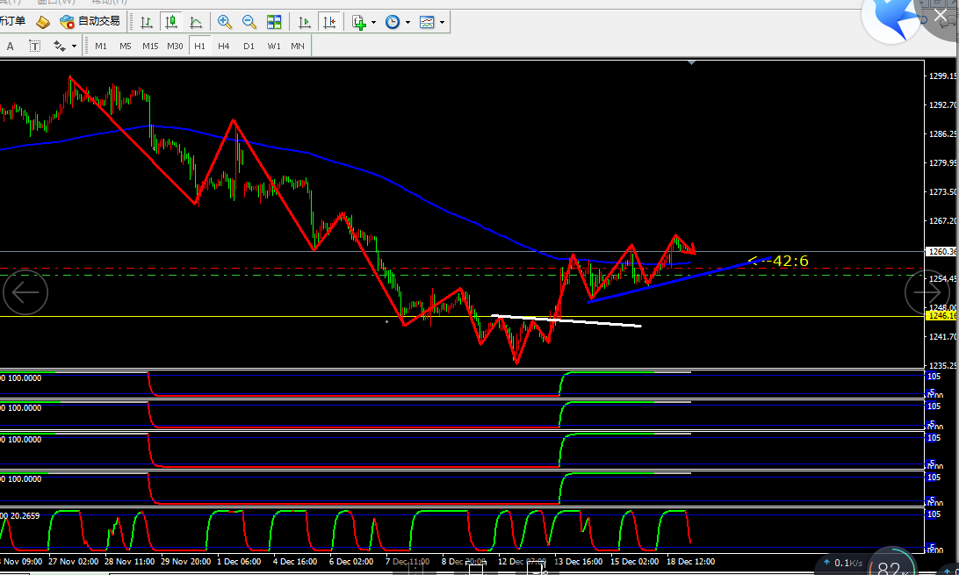Switch timeframe to W1
959x575 pixels.
click(x=274, y=46)
